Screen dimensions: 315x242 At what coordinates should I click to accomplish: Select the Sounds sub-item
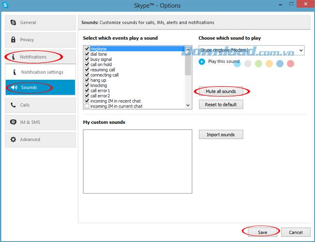coord(40,87)
